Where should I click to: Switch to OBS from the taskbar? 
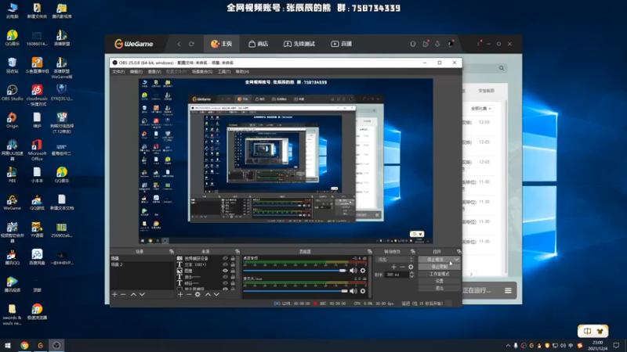(x=56, y=346)
